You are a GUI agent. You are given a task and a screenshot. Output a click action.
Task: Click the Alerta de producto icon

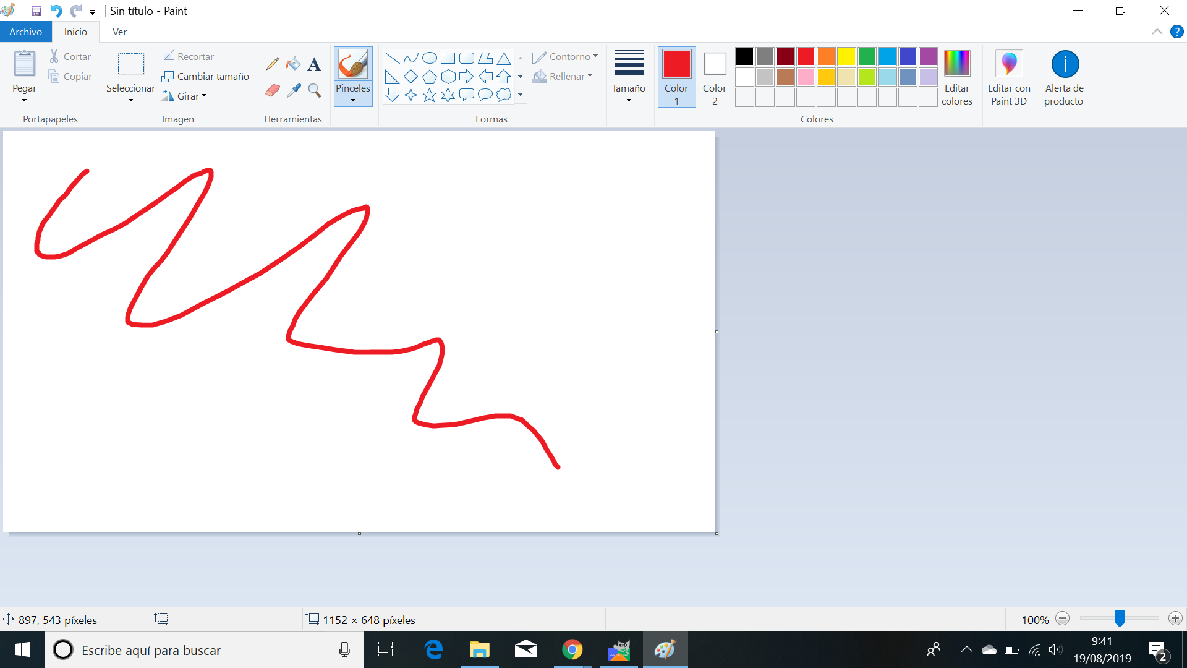(x=1065, y=77)
